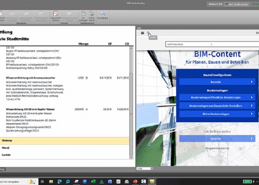Open Meine Mustervorlagen

[x=217, y=114]
